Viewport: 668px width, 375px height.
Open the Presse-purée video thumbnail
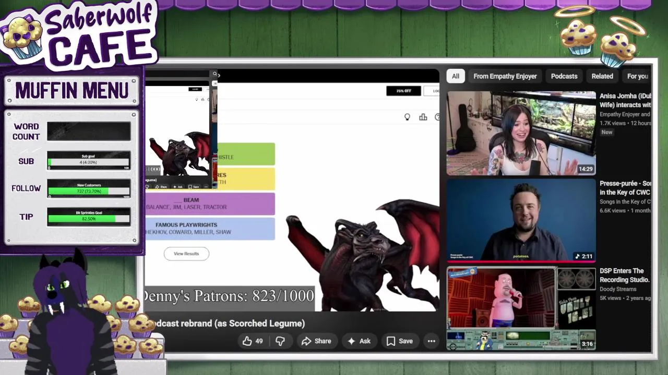tap(521, 221)
